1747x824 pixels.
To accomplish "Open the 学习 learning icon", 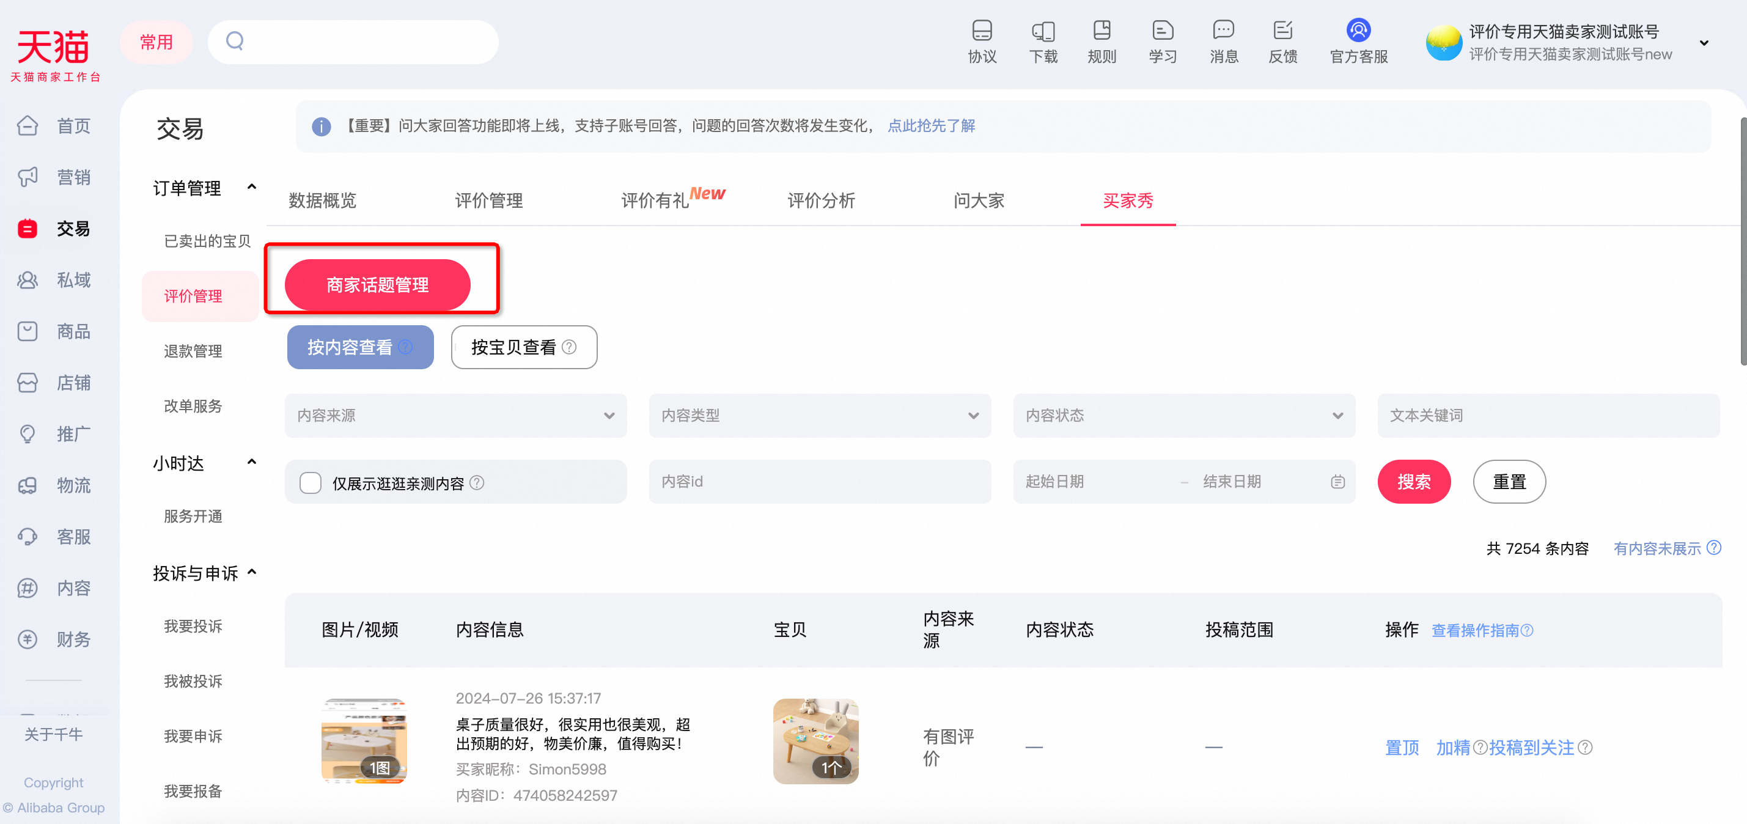I will 1163,42.
